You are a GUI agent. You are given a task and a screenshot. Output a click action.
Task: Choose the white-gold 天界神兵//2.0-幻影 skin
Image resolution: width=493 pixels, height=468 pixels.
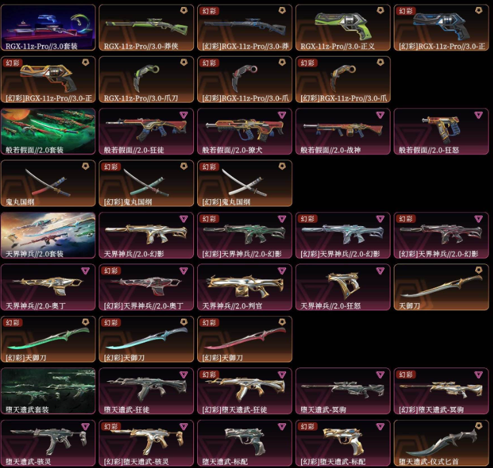coord(146,235)
